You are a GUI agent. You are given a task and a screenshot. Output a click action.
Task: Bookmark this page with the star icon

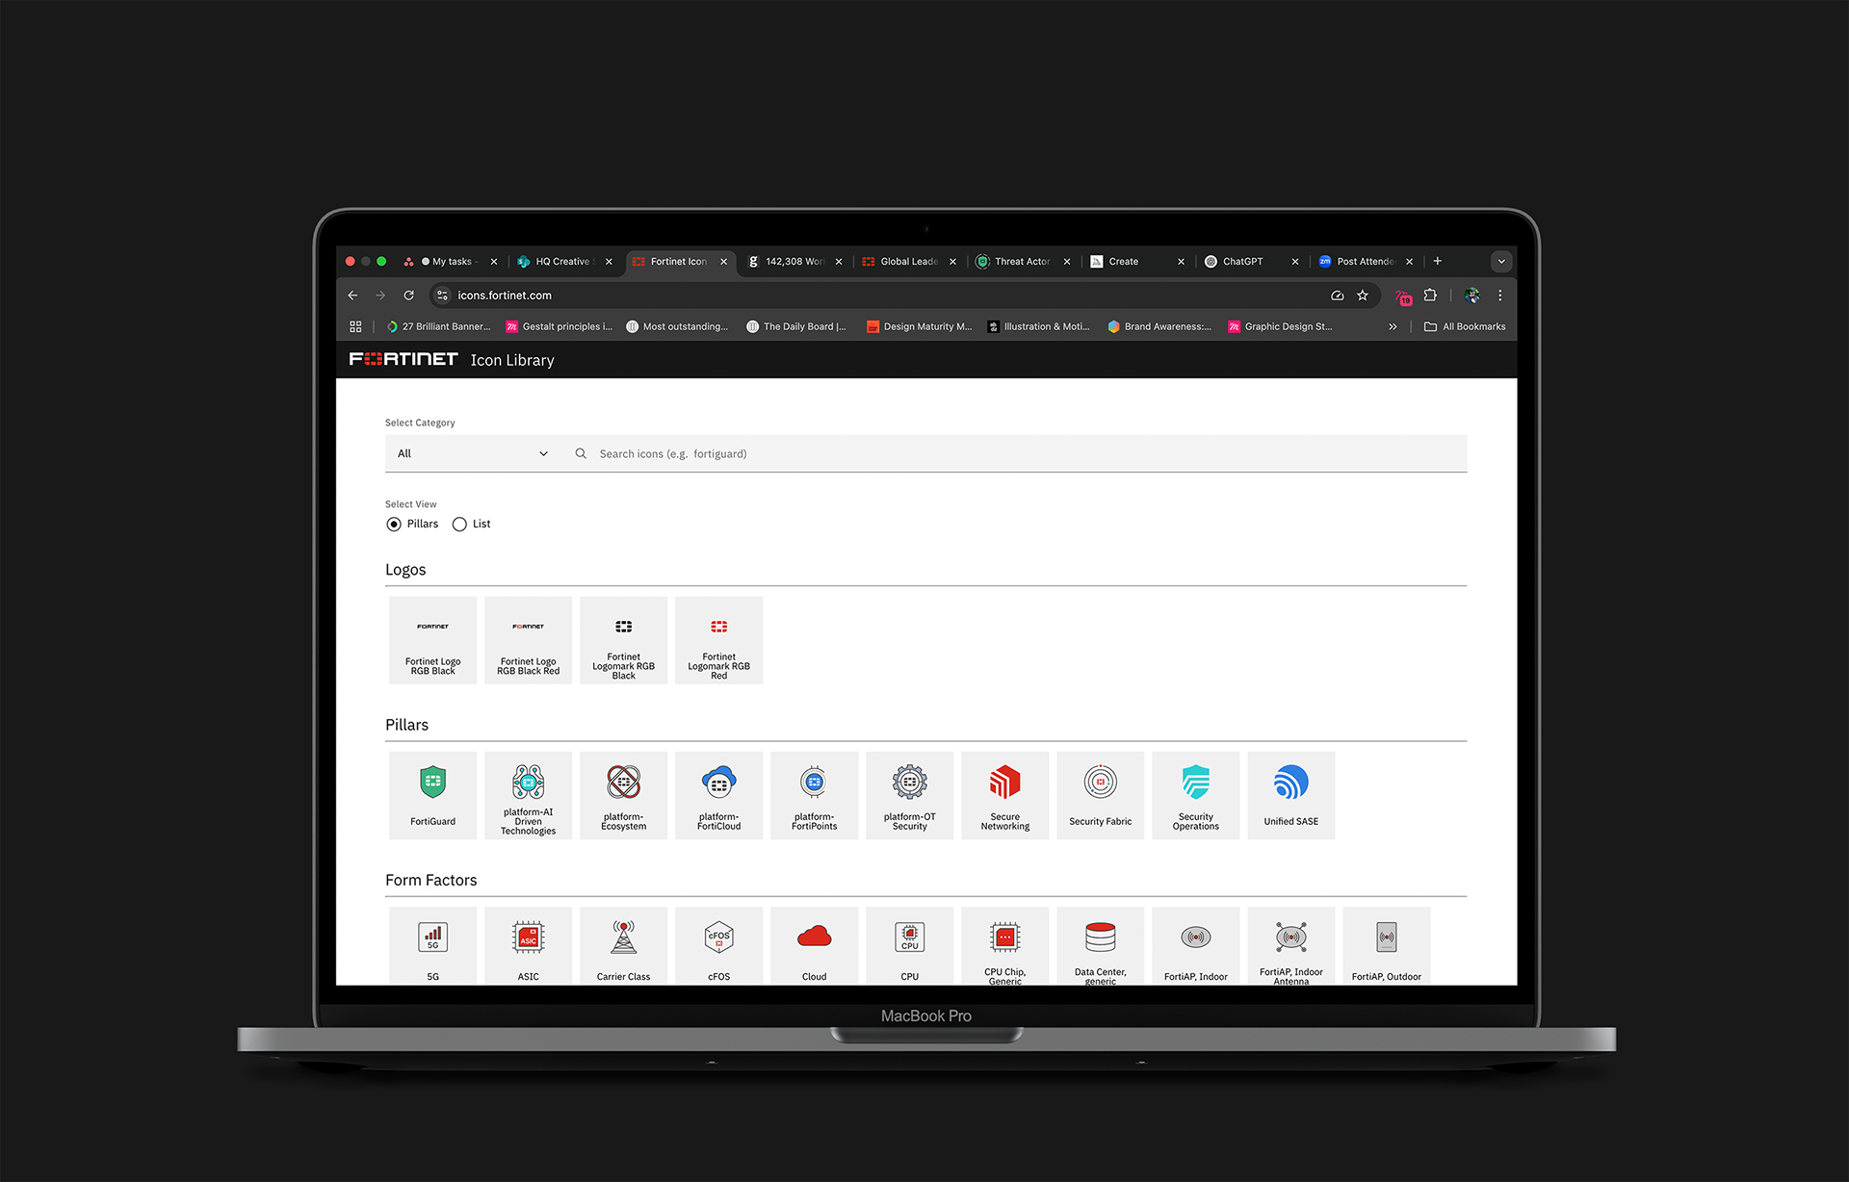tap(1362, 295)
